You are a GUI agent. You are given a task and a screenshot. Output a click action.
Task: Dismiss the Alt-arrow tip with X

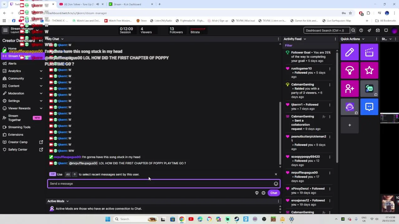pyautogui.click(x=276, y=174)
